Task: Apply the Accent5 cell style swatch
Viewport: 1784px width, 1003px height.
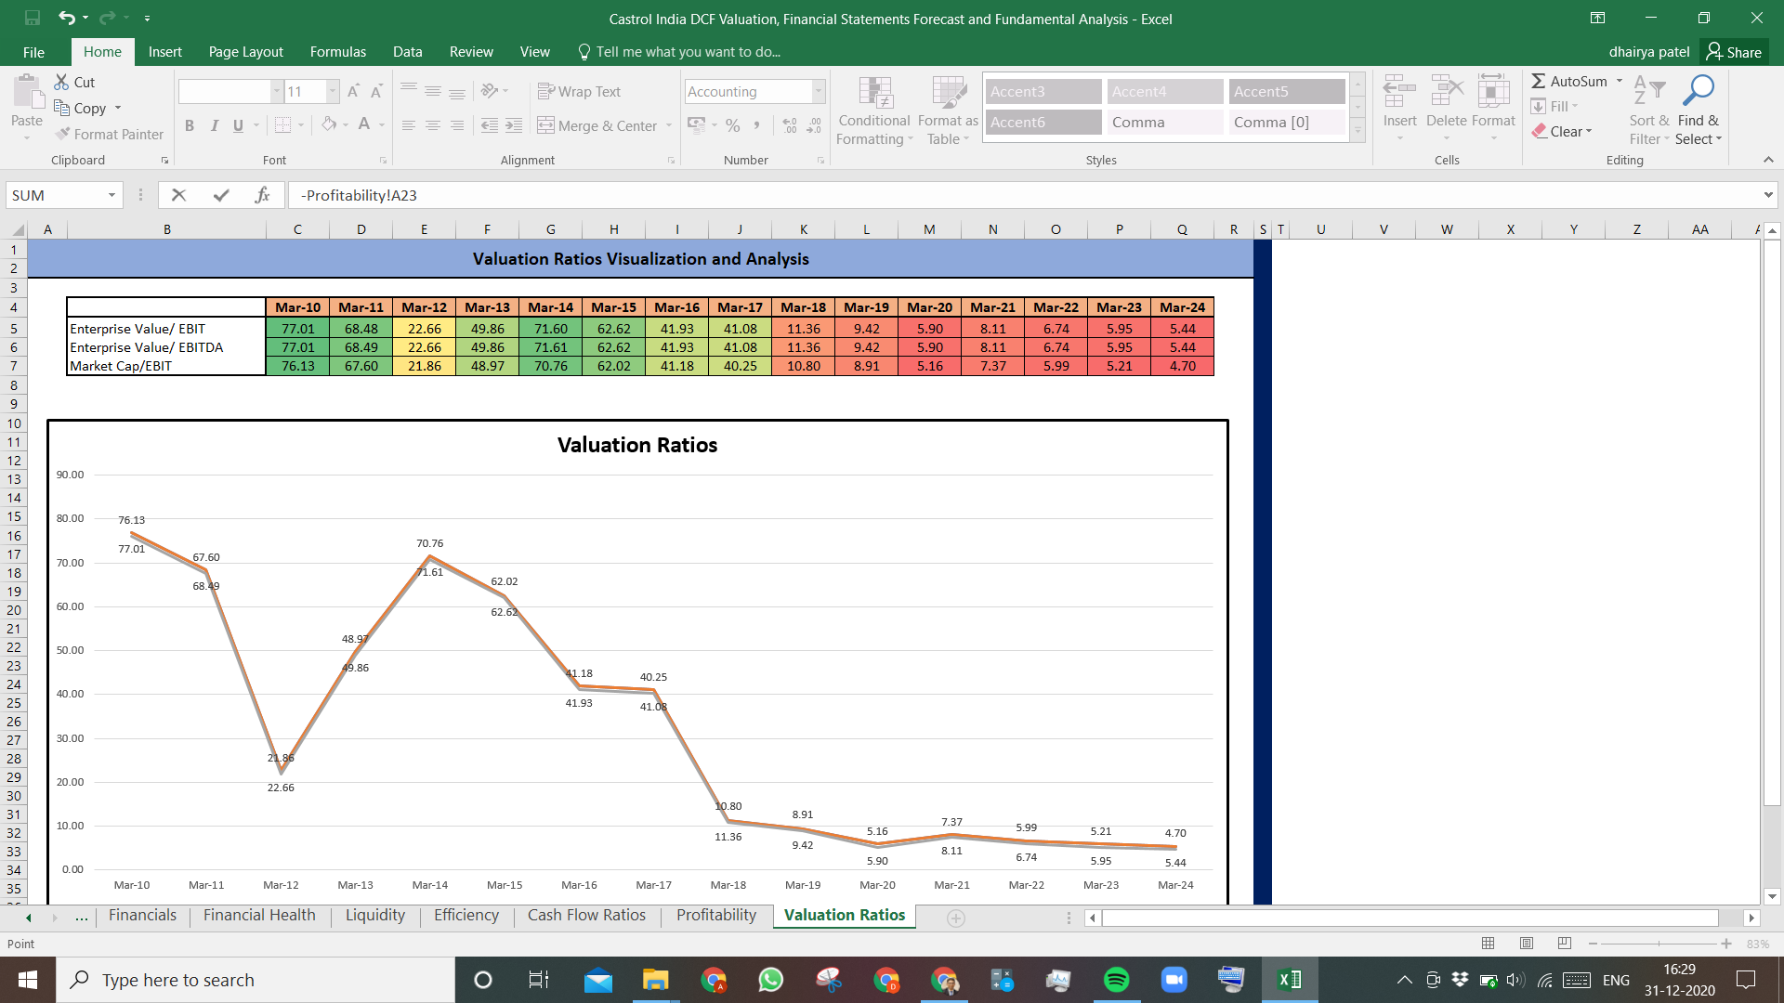Action: tap(1287, 91)
